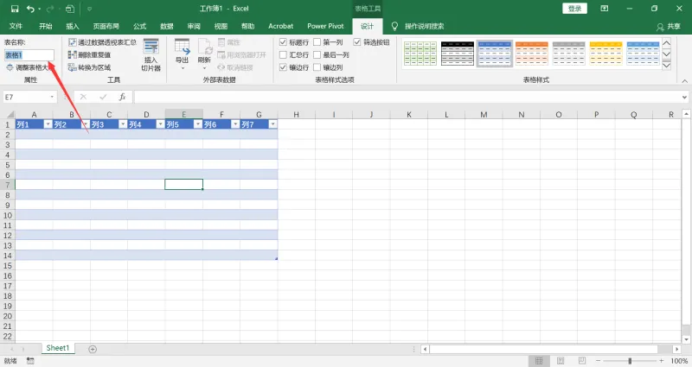Select the green table style swatch
The image size is (692, 367).
point(420,54)
